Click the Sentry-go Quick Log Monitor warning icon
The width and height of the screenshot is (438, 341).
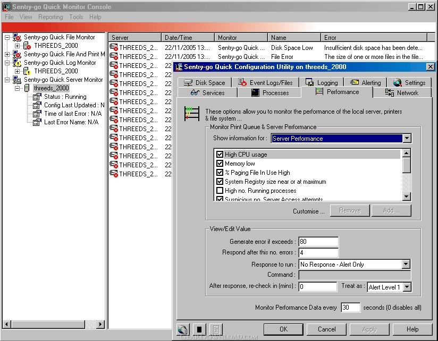17,63
